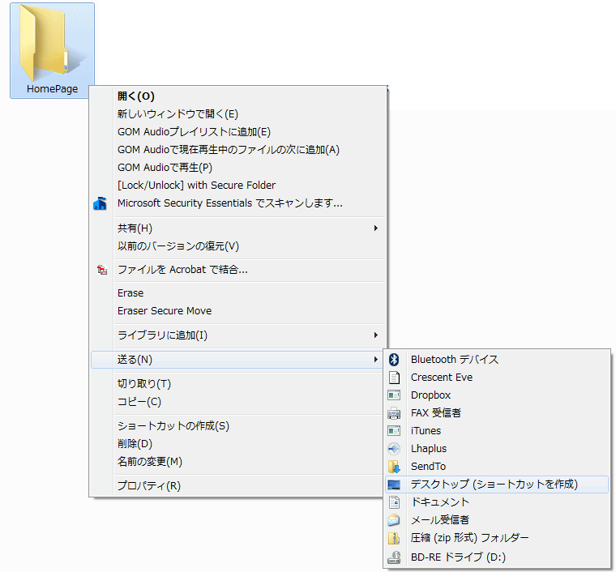616x572 pixels.
Task: Expand the ライブラリに追加(I) submenu arrow
Action: tap(376, 335)
